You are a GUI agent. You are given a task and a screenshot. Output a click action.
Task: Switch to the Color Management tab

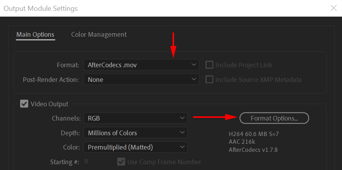pyautogui.click(x=99, y=35)
